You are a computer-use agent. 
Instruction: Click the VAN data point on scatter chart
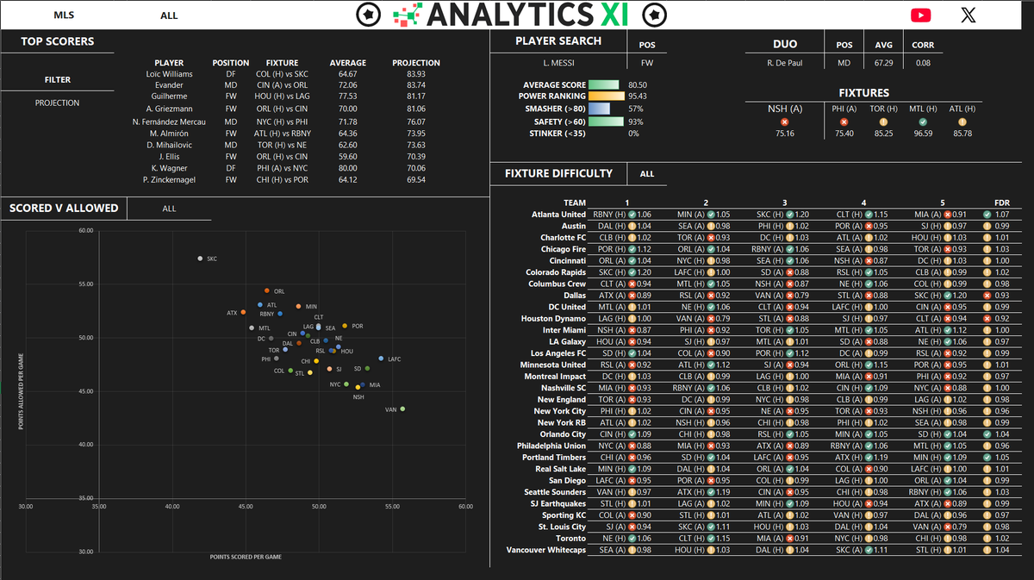click(x=402, y=409)
